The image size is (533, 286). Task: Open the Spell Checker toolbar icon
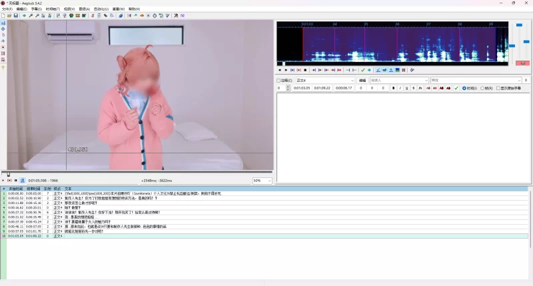(167, 15)
